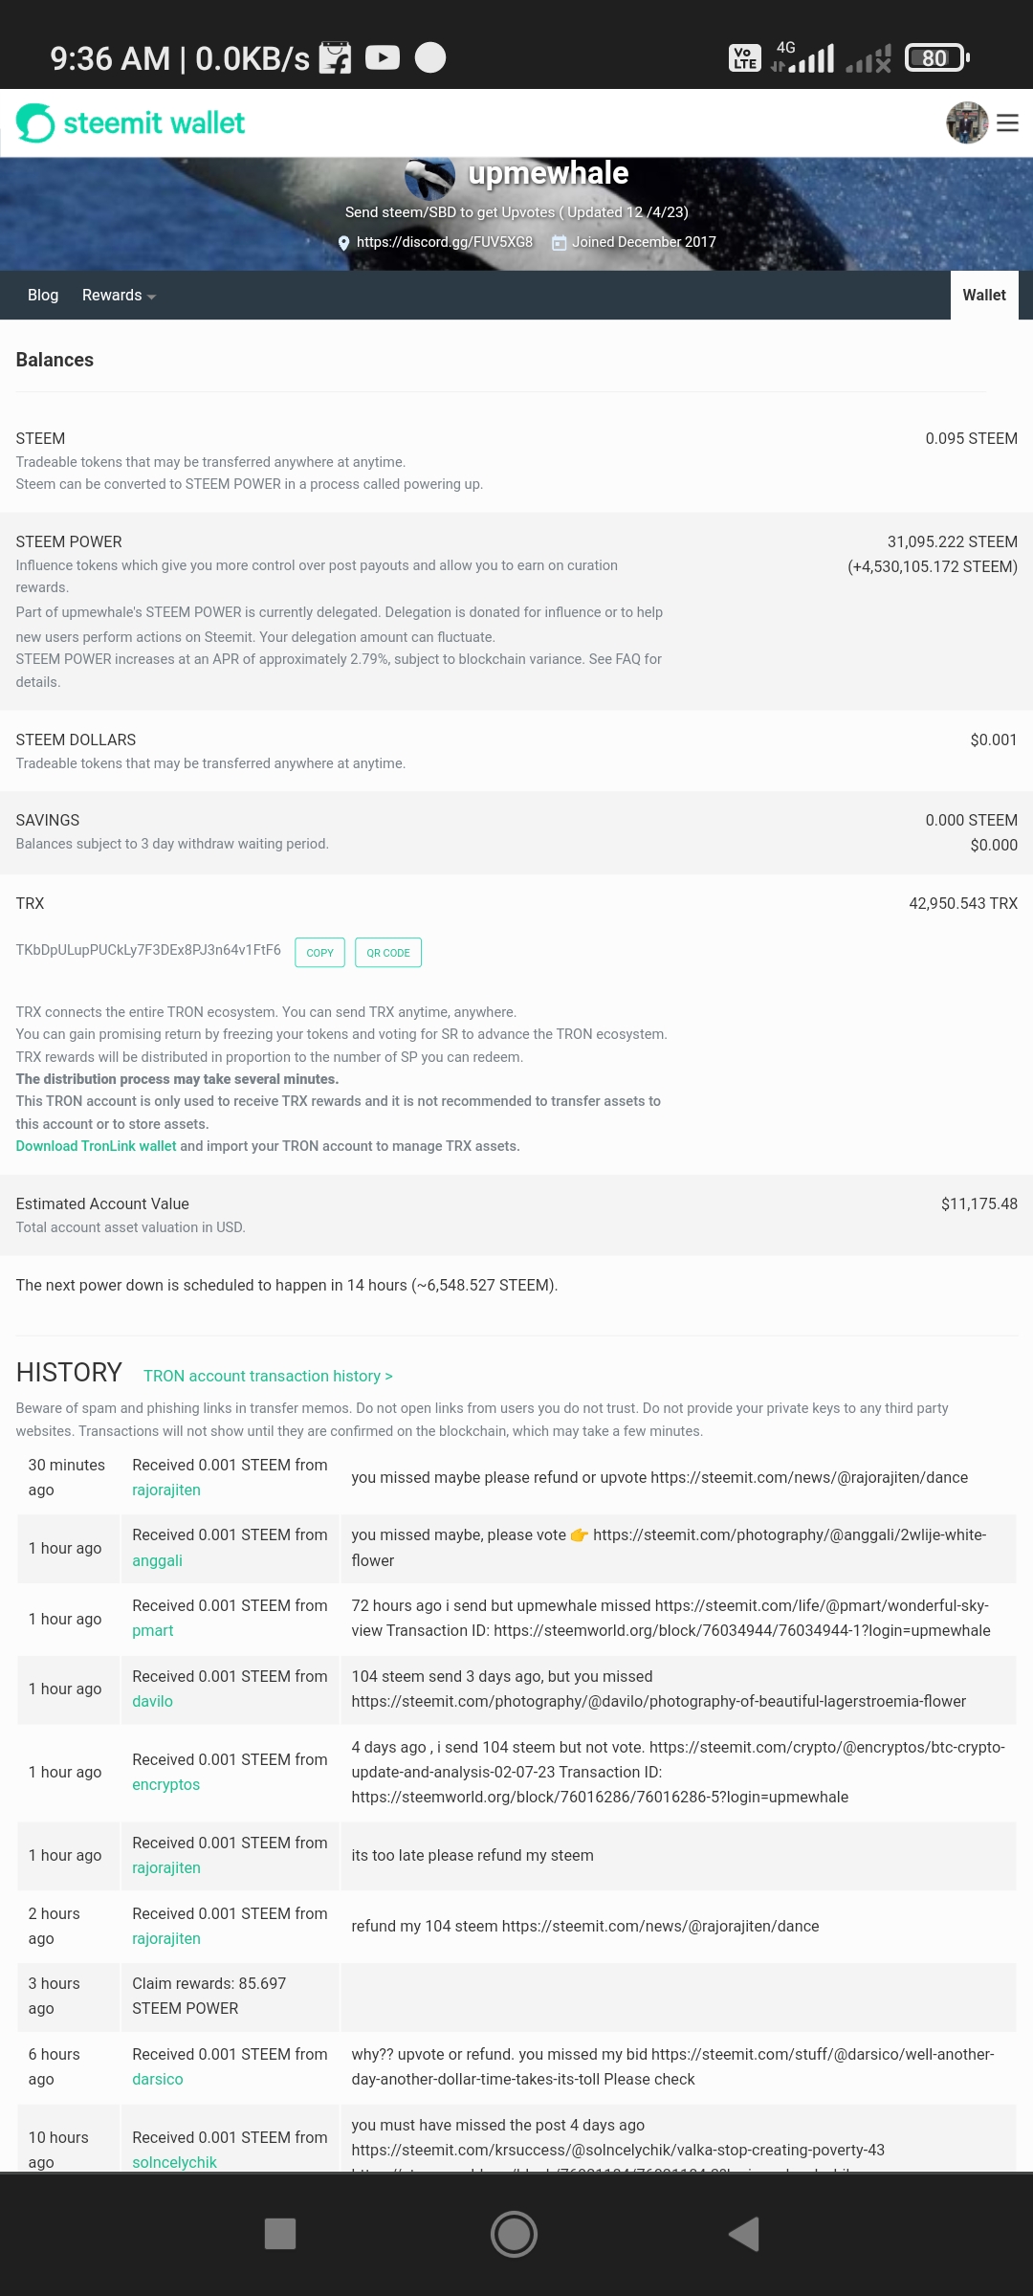Select the Wallet tab
Screen dimensions: 1033x2296
pos(984,296)
